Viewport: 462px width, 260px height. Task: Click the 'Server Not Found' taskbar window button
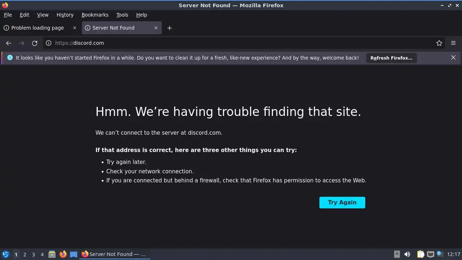tap(115, 254)
